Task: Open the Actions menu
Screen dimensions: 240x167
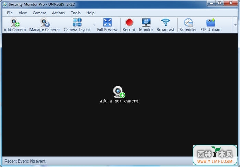Action: point(59,13)
